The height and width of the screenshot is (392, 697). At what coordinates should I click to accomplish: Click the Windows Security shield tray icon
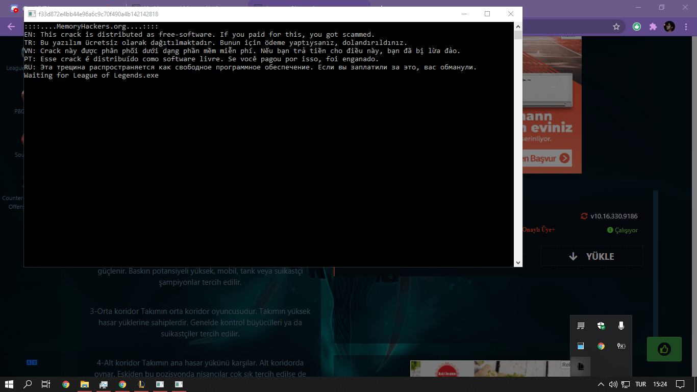[x=601, y=326]
